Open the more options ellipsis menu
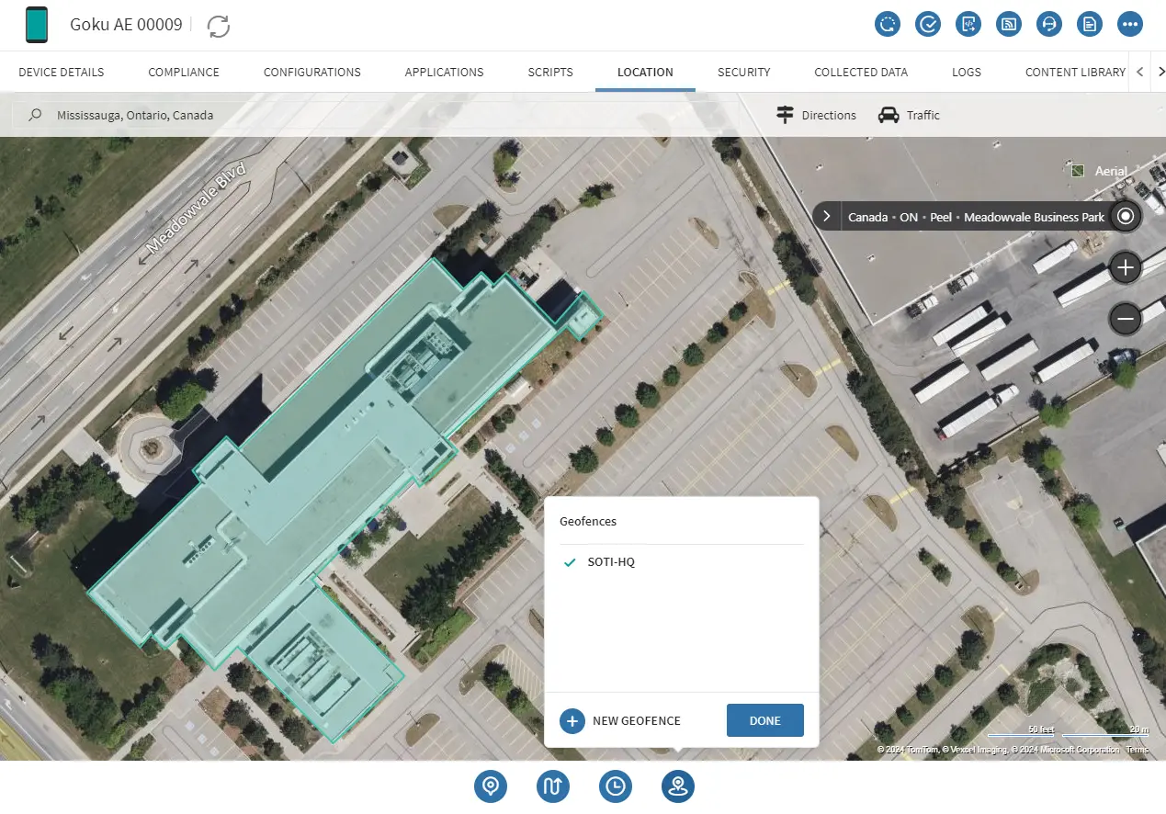Screen dimensions: 1166x814 click(1129, 24)
